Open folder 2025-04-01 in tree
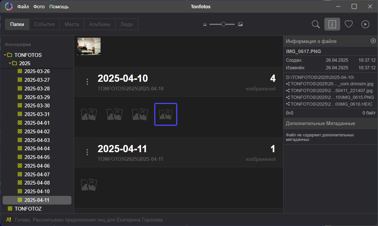 pyautogui.click(x=37, y=123)
